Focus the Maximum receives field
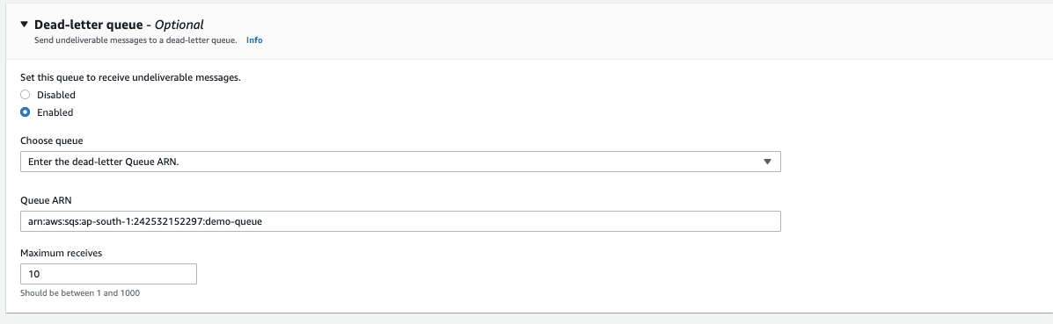The image size is (1053, 324). click(109, 274)
